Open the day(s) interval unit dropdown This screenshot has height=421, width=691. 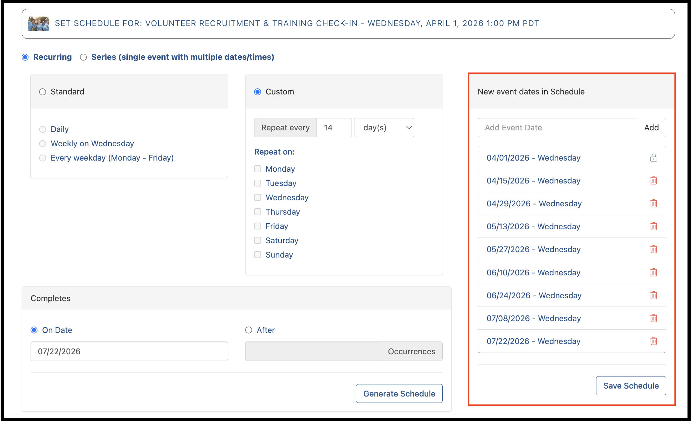click(x=384, y=128)
